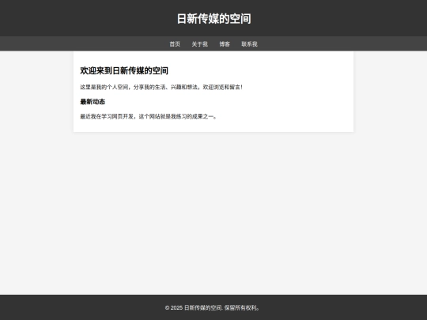Click the 最新动态 subheading
This screenshot has width=427, height=320.
coord(93,102)
